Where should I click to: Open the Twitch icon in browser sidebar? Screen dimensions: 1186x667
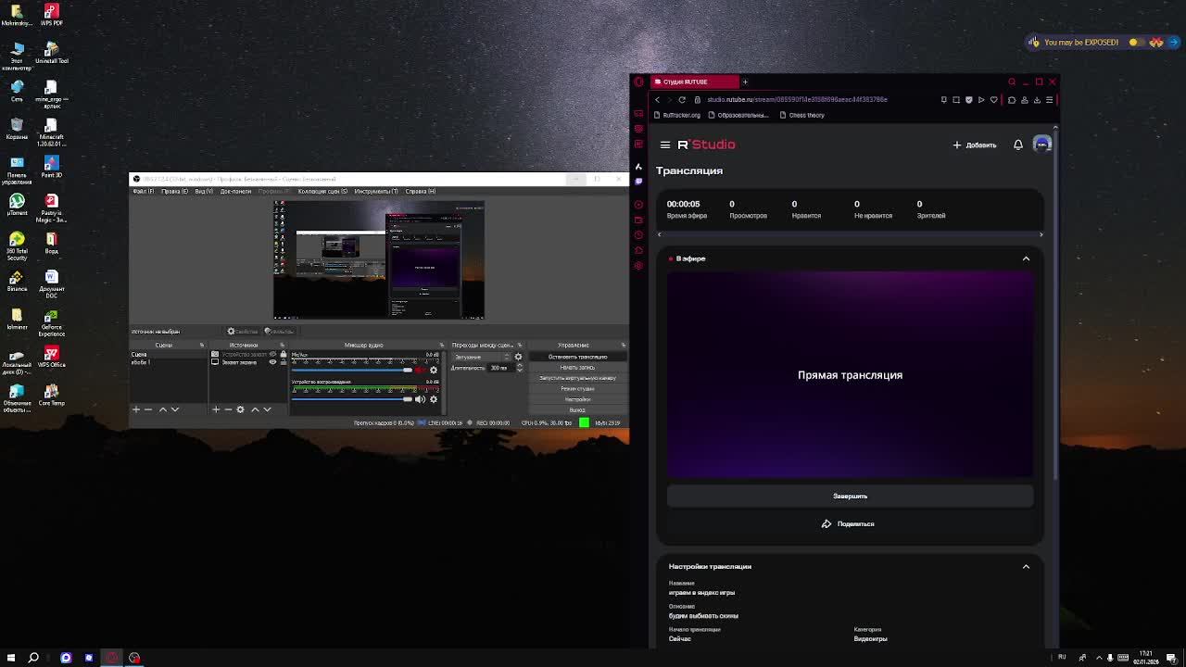pyautogui.click(x=638, y=182)
